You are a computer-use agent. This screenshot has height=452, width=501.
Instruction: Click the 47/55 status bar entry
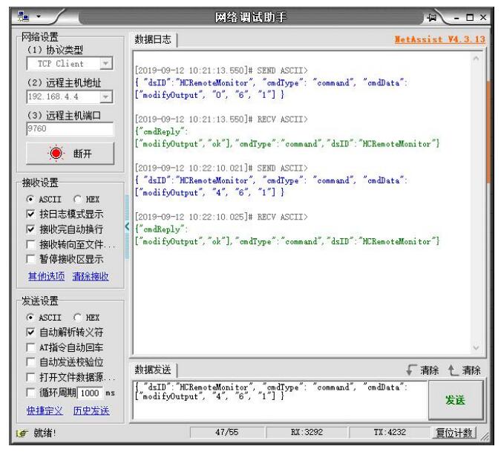(x=227, y=433)
